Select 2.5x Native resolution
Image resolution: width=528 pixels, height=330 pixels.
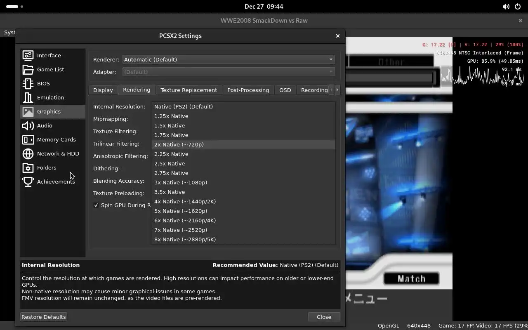243,163
